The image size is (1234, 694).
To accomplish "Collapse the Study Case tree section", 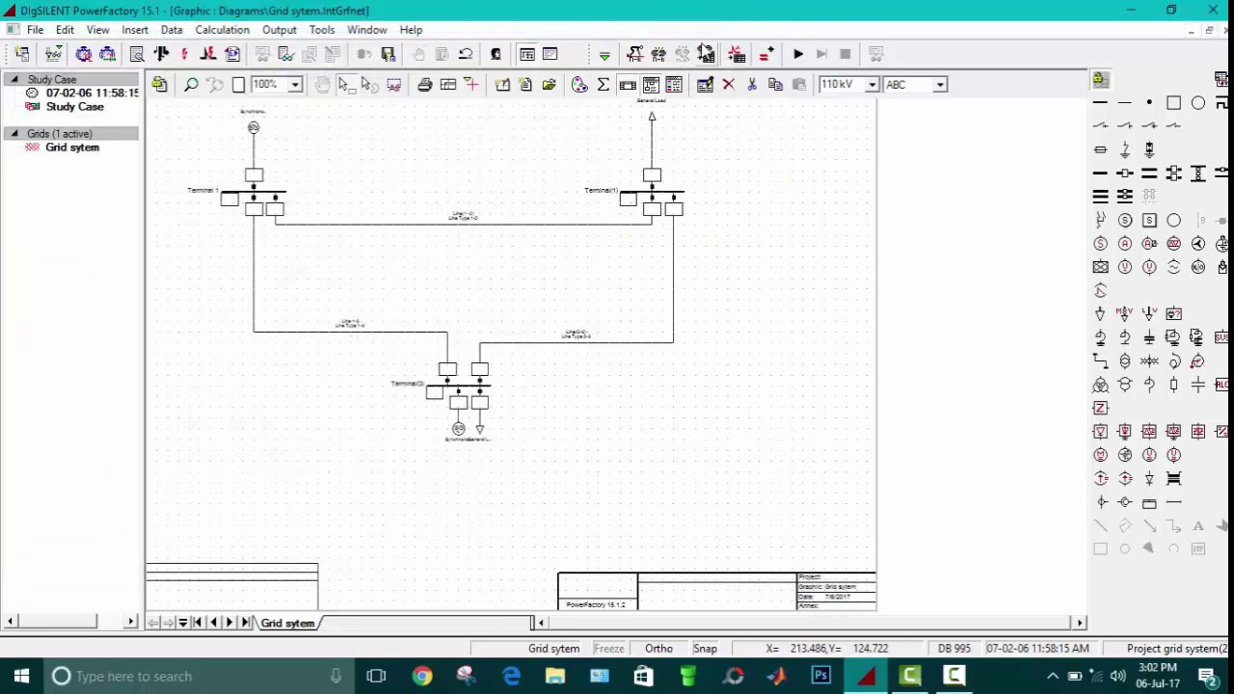I will [x=14, y=79].
